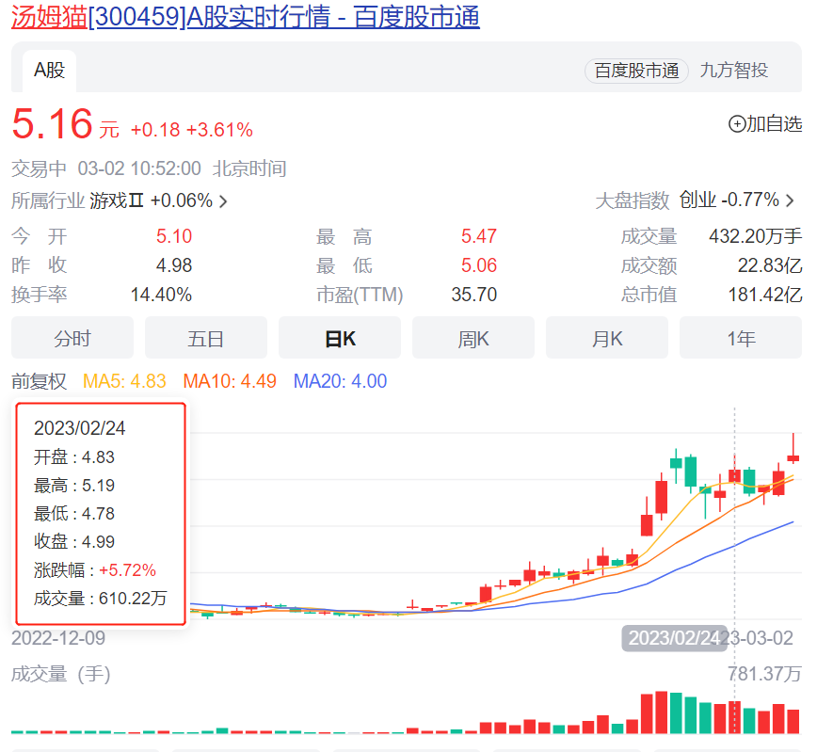Click the 百度股市通 source button
Viewport: 817px width, 752px height.
(637, 71)
